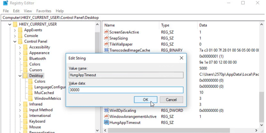The width and height of the screenshot is (266, 133).
Task: Click the tree pane scroll-down arrow
Action: 97,131
